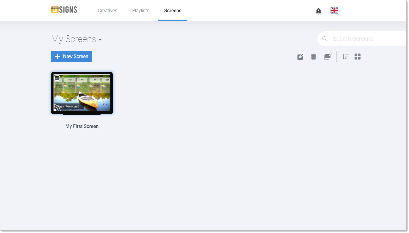Viewport: 409px width, 233px height.
Task: Toggle the selection checkmark on My First Screen
Action: pos(57,78)
